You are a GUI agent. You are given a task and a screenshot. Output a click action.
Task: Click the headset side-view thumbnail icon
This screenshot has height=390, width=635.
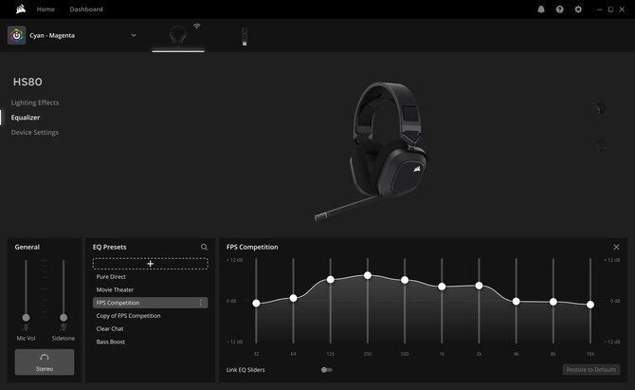(x=601, y=108)
